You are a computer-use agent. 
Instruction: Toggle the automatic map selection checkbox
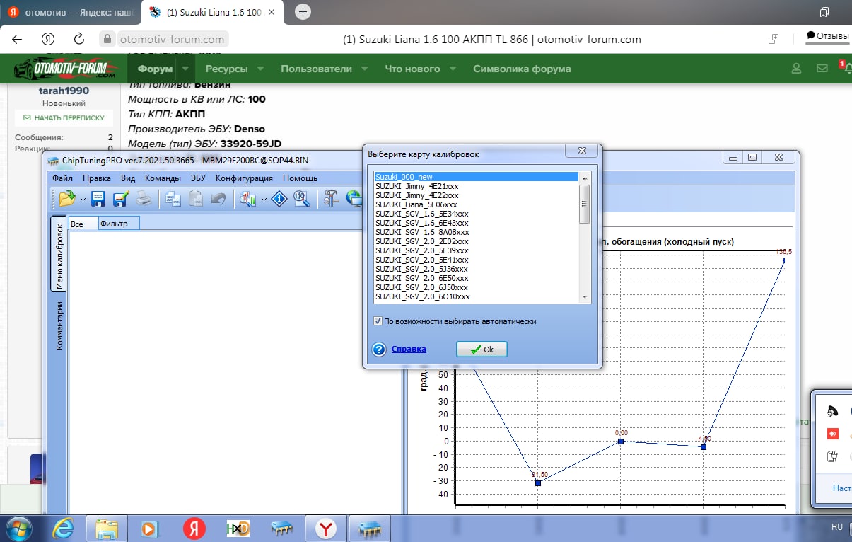coord(378,321)
